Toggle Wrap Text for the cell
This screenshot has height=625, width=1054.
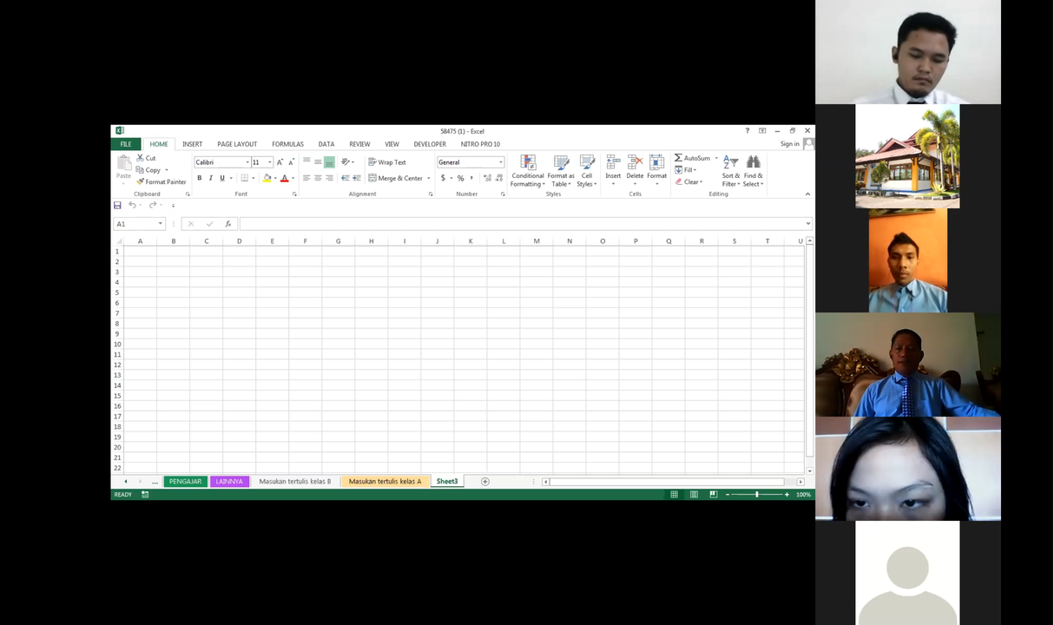[386, 162]
